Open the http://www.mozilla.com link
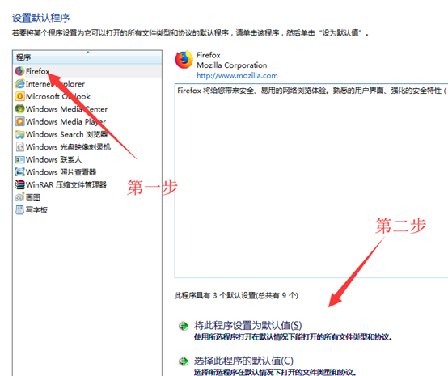The width and height of the screenshot is (448, 376). pos(237,75)
